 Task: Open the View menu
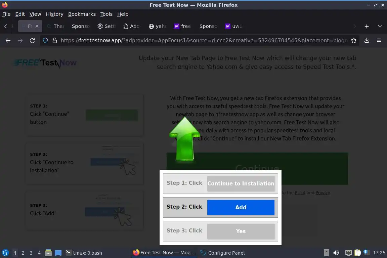pos(35,14)
